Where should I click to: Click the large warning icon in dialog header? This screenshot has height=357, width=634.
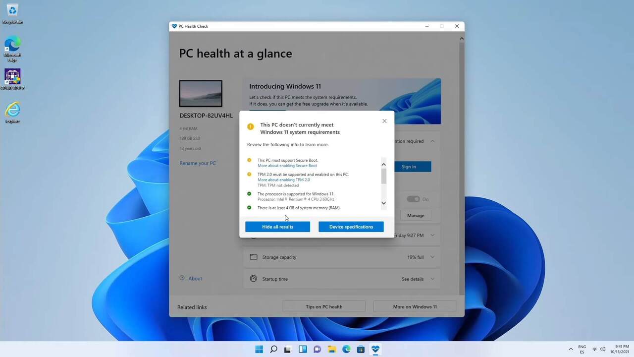tap(251, 126)
